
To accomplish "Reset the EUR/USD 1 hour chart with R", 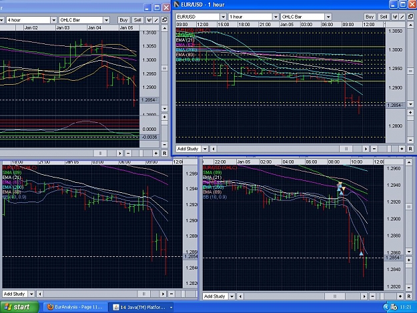I will click(x=410, y=149).
